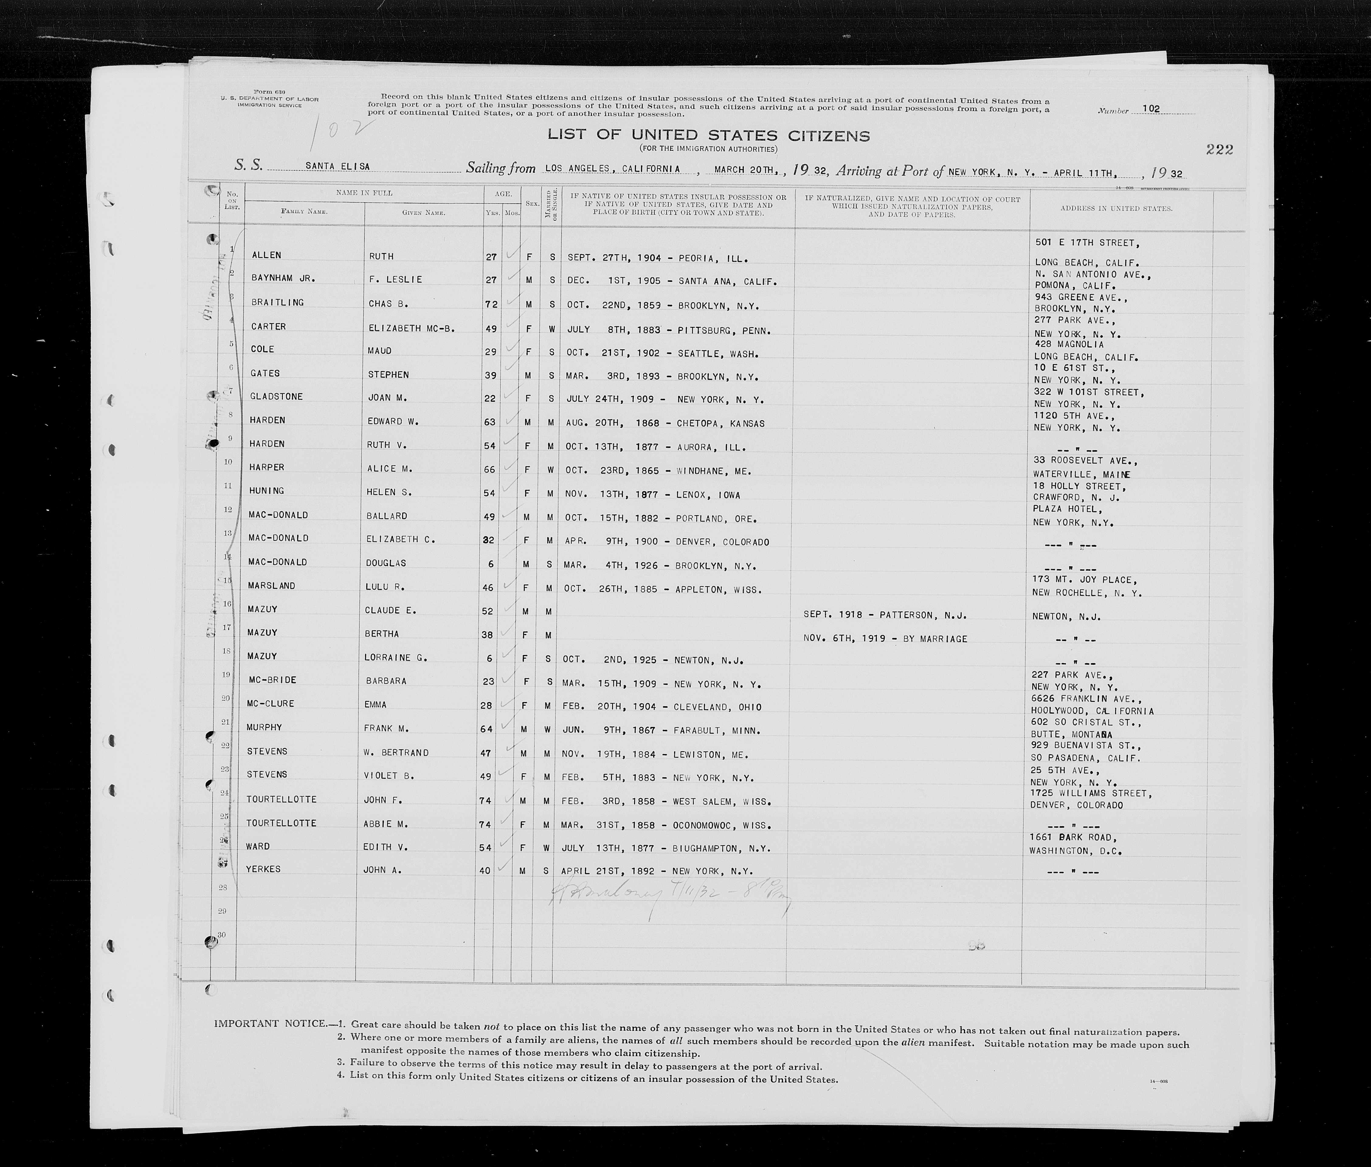Click family name 'HUNING'
This screenshot has height=1167, width=1371.
pos(266,491)
